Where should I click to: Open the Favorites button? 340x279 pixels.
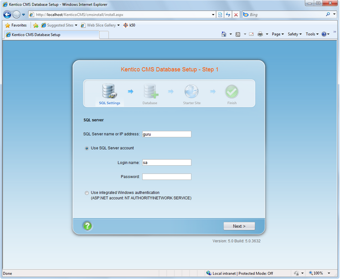tap(16, 25)
